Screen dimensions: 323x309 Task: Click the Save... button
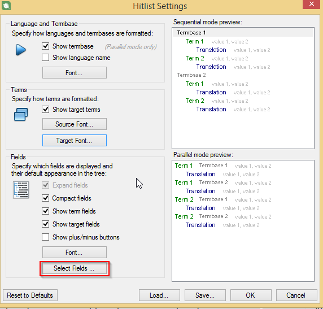point(205,295)
